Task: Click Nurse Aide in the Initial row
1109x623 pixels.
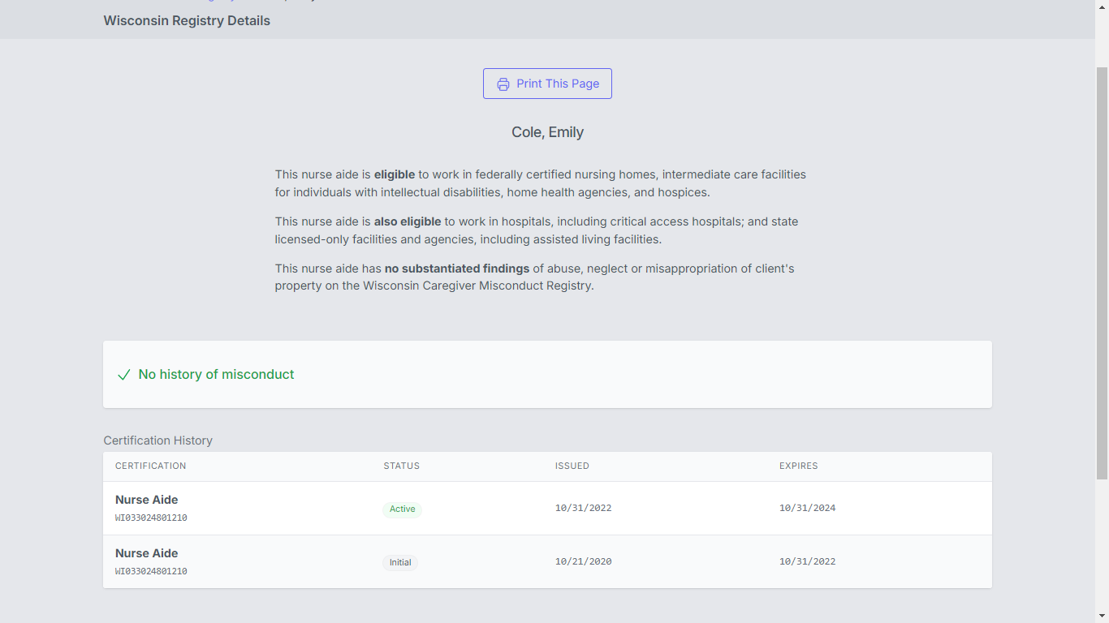Action: 147,553
